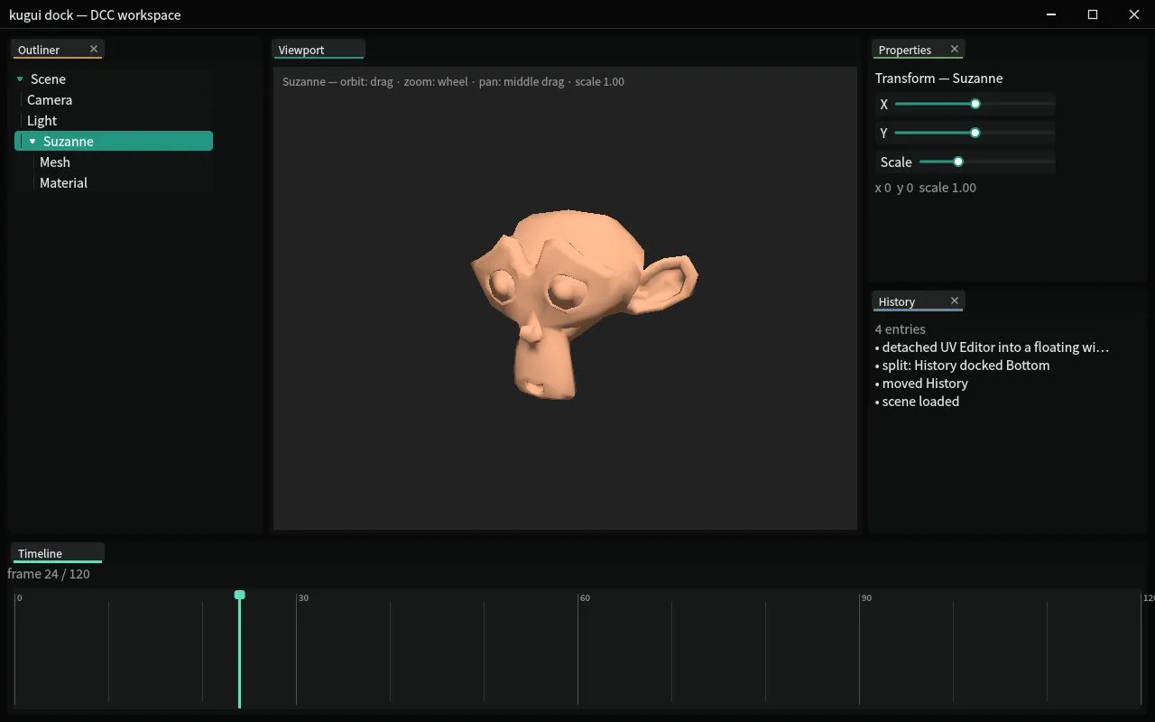
Task: Select the Viewport tab
Action: (318, 50)
